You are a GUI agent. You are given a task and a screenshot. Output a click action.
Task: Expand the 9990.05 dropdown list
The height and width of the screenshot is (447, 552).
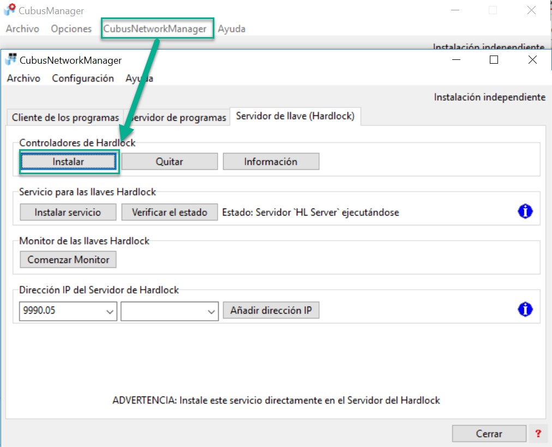pyautogui.click(x=110, y=311)
